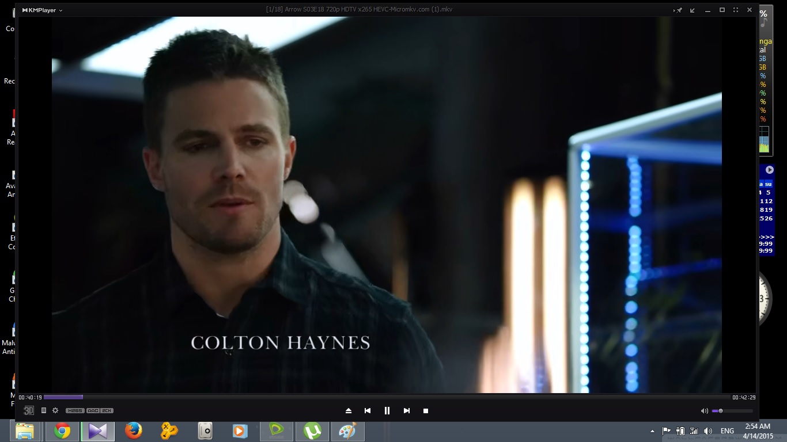
Task: Pause the video playback
Action: [387, 411]
